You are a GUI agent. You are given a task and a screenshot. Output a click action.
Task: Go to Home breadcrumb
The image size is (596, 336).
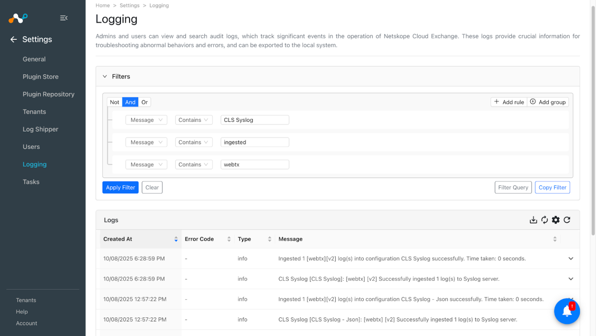click(103, 5)
